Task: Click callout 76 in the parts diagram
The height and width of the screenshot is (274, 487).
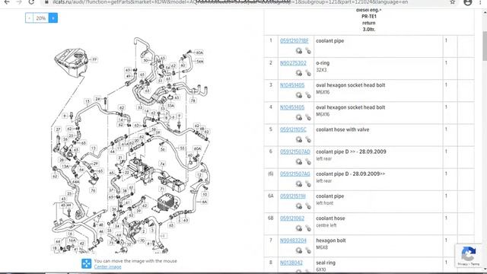Action: (93, 190)
